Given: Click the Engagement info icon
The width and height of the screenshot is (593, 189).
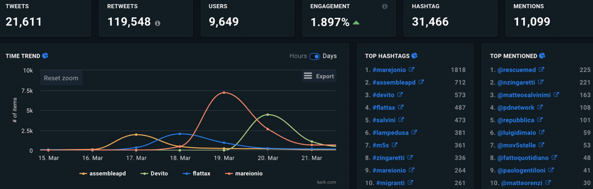Looking at the screenshot, I should [385, 7].
